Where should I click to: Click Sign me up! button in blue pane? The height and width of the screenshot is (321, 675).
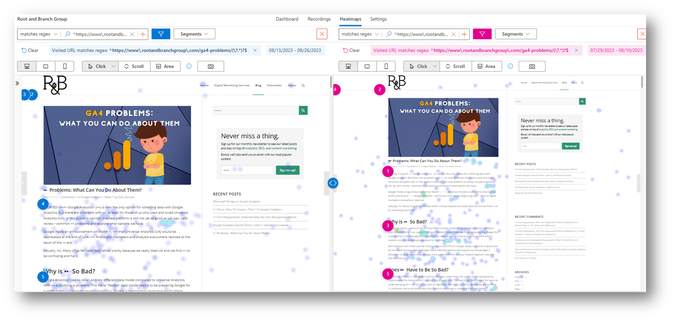[x=288, y=170]
